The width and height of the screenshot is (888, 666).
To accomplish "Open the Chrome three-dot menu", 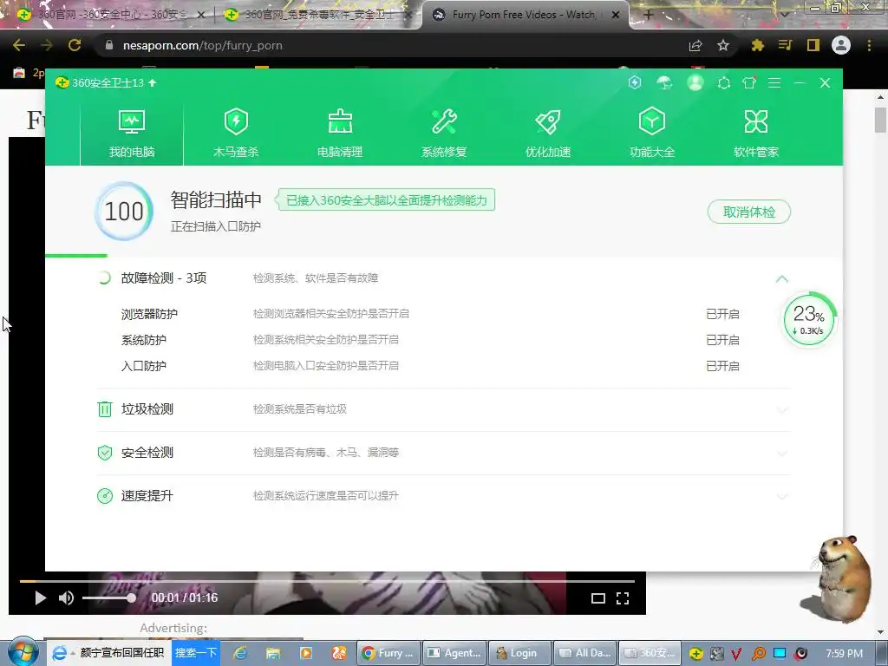I will pos(869,45).
